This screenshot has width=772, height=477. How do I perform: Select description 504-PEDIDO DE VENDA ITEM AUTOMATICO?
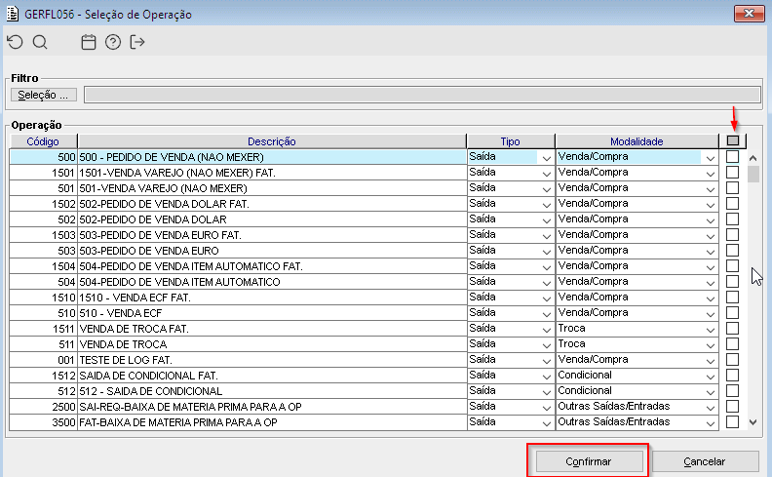[179, 282]
